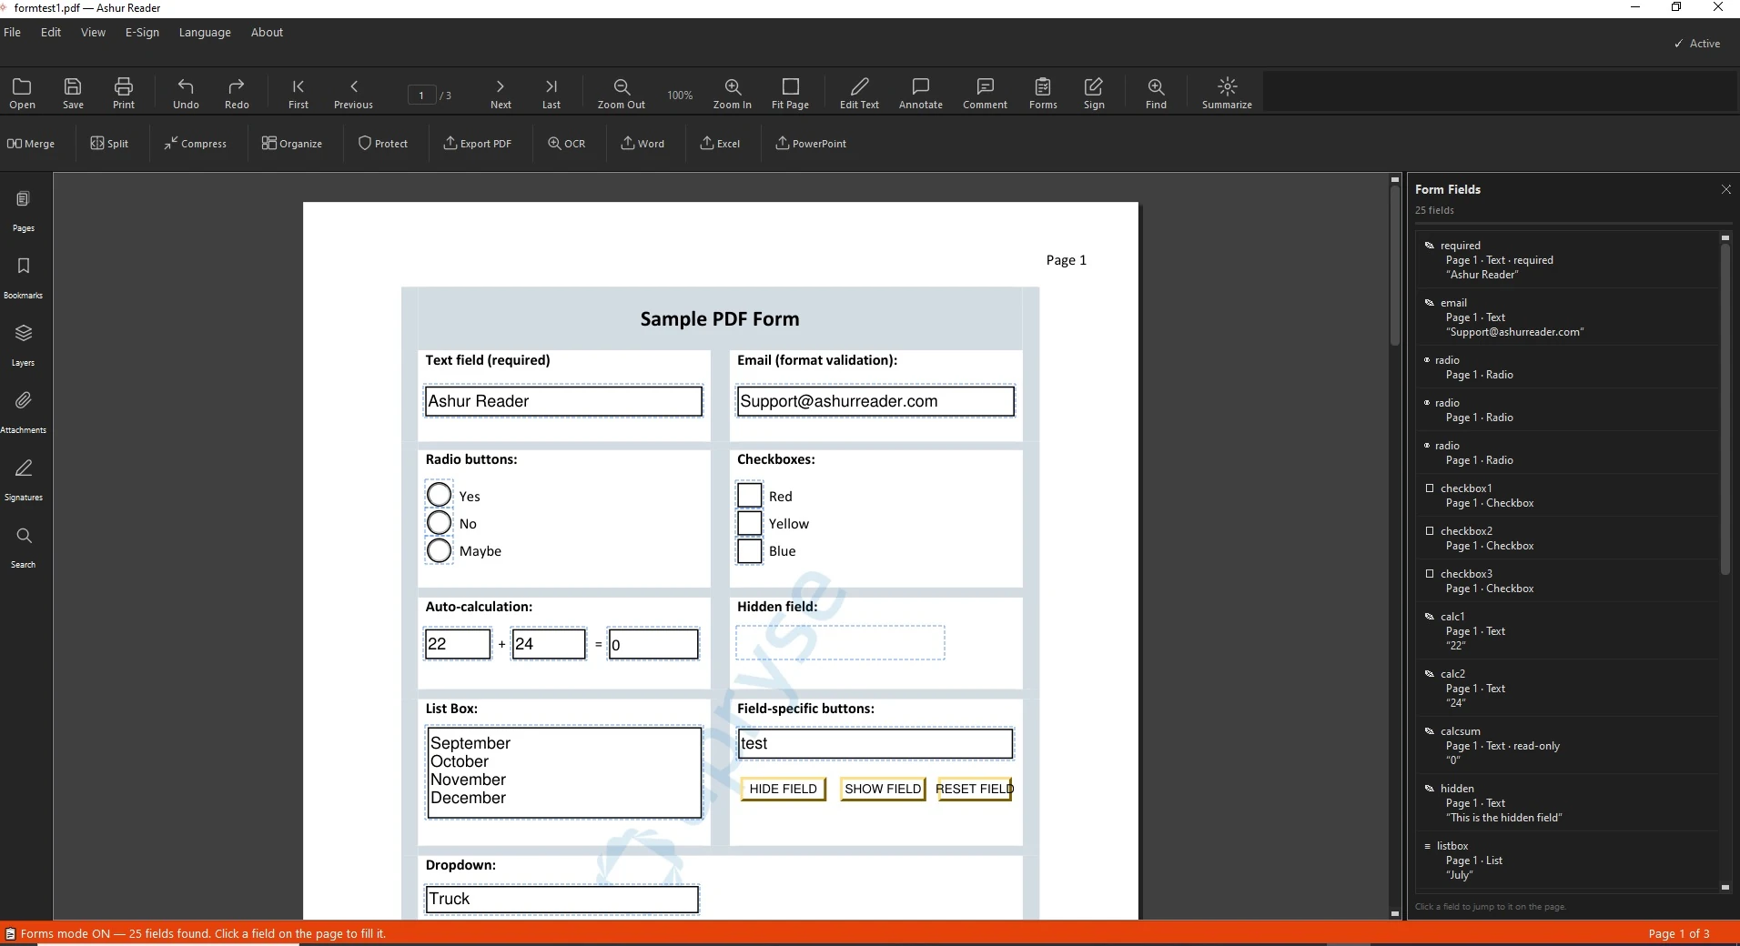1740x946 pixels.
Task: Click the SHOW FIELD button
Action: pos(883,789)
